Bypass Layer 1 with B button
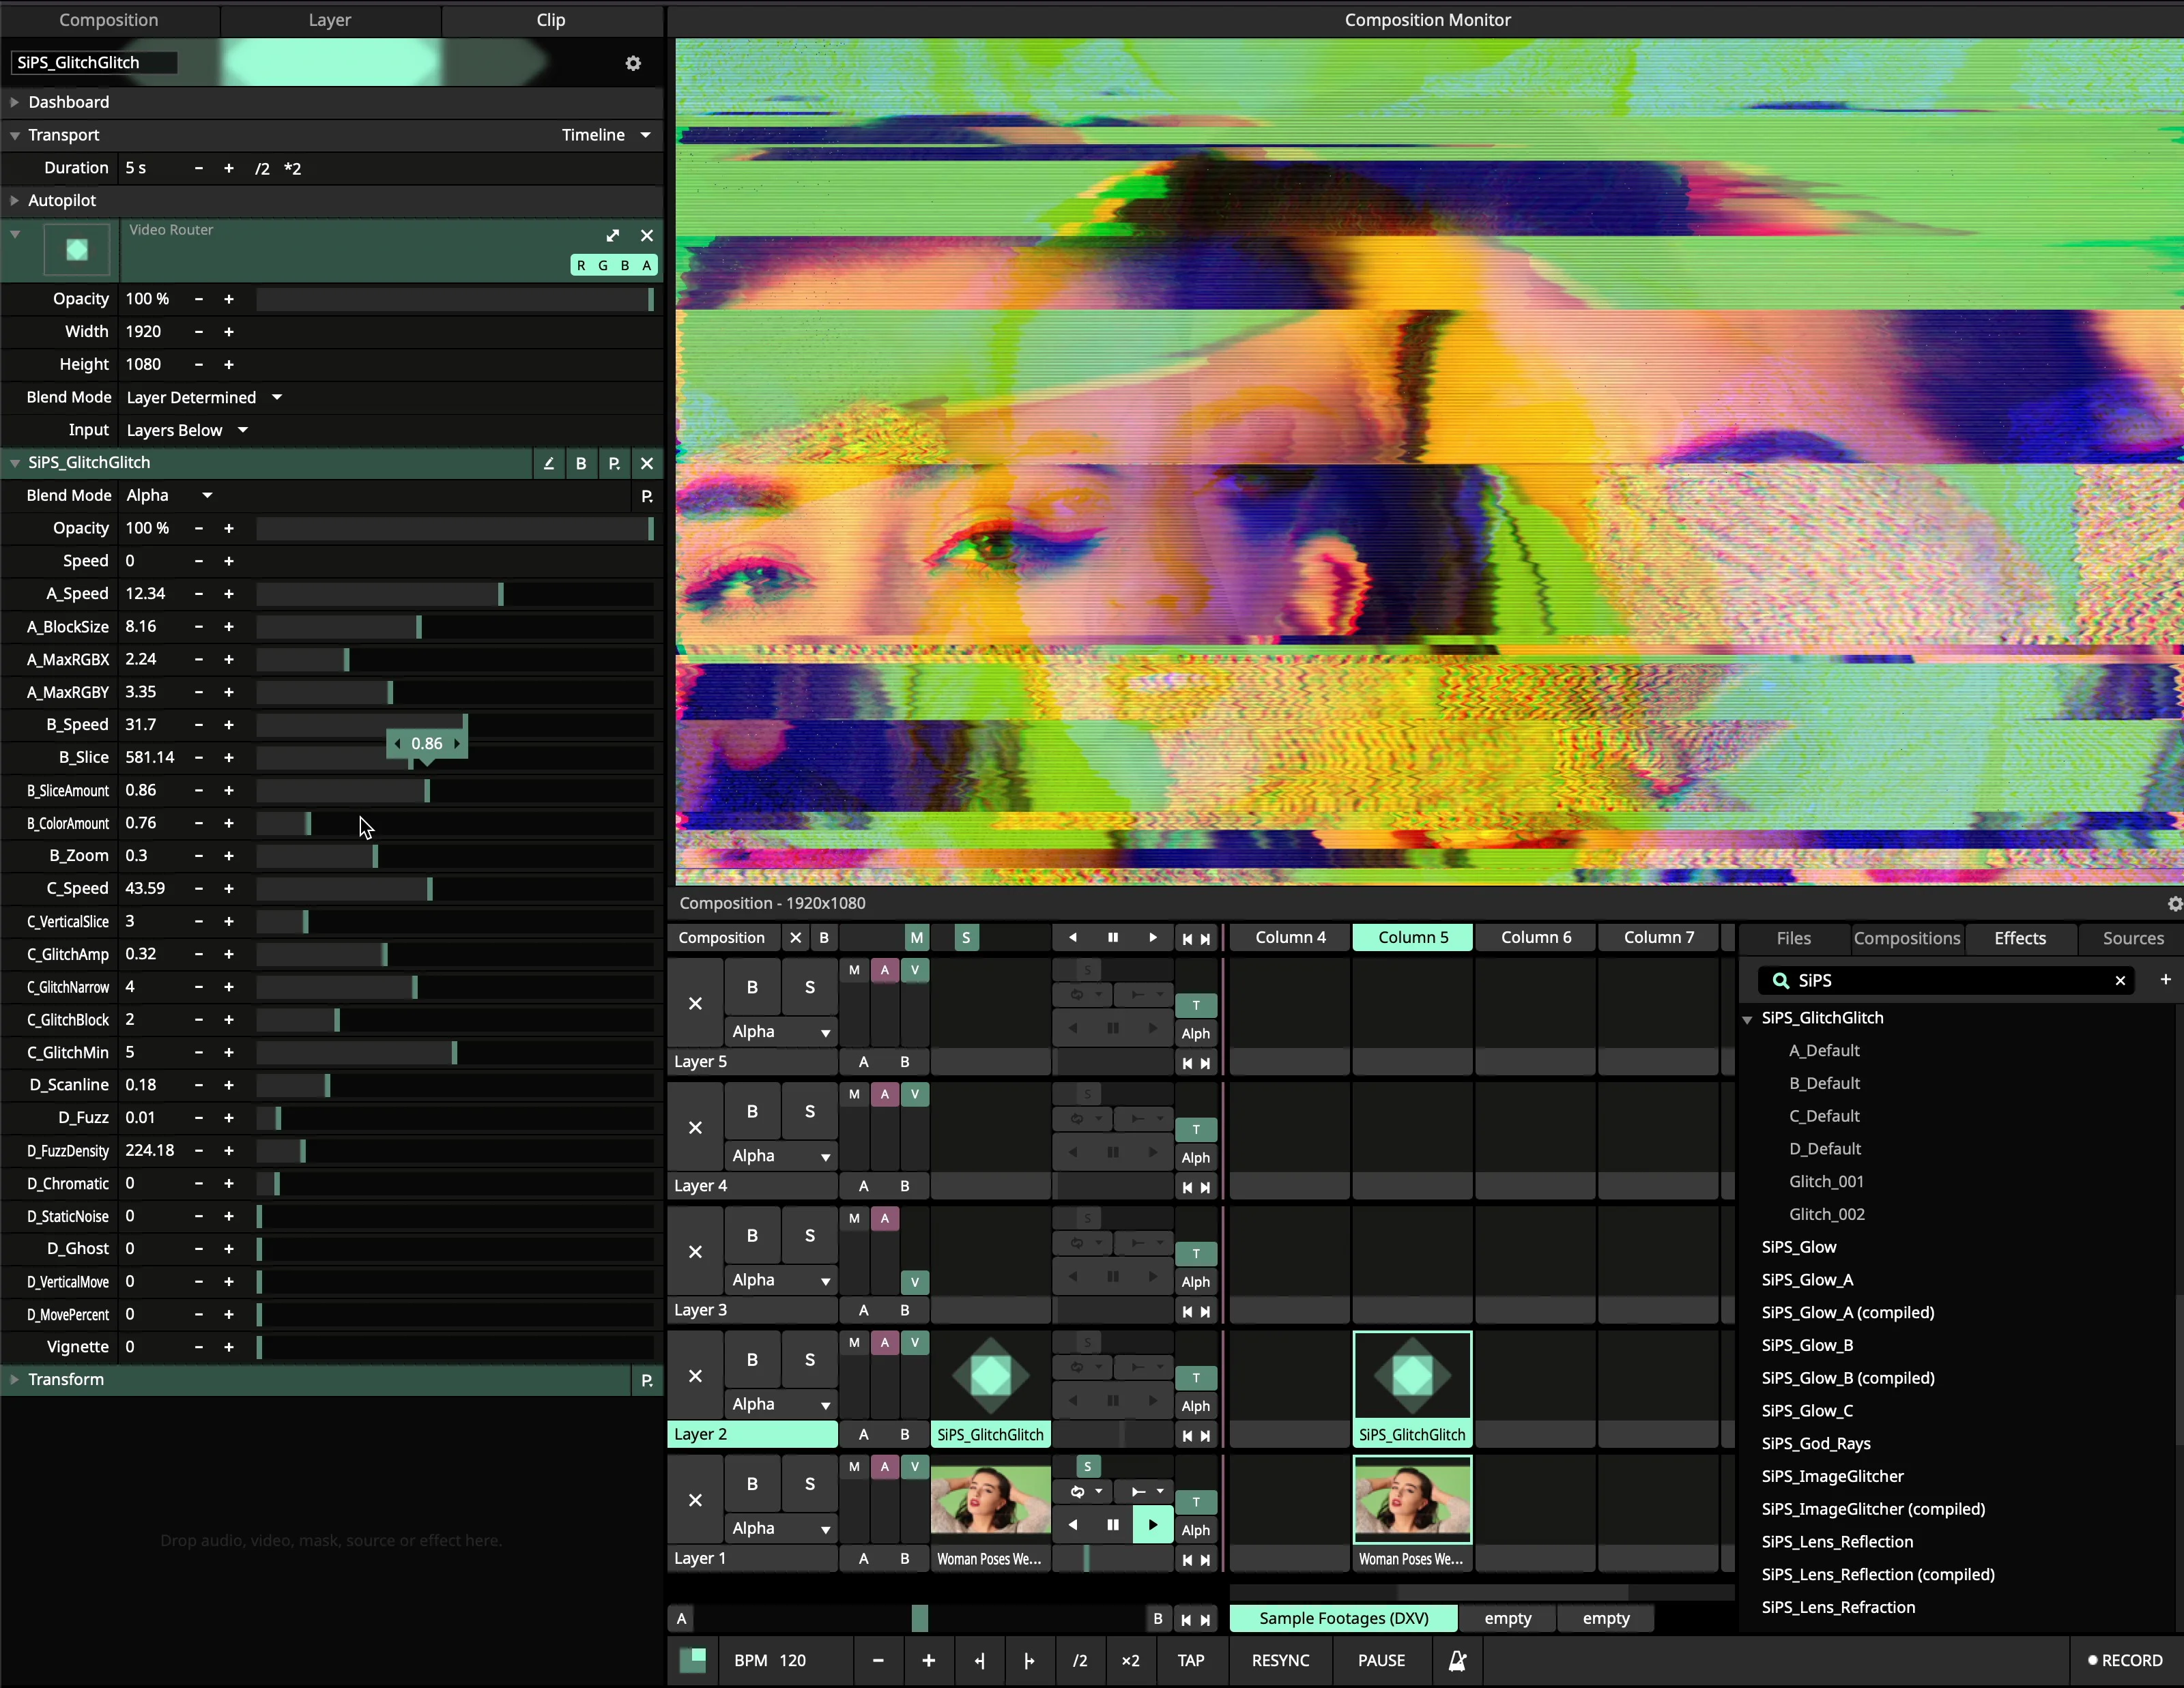 pyautogui.click(x=752, y=1484)
